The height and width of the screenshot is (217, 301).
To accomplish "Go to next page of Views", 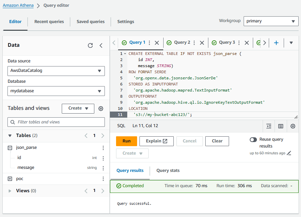I will click(103, 191).
